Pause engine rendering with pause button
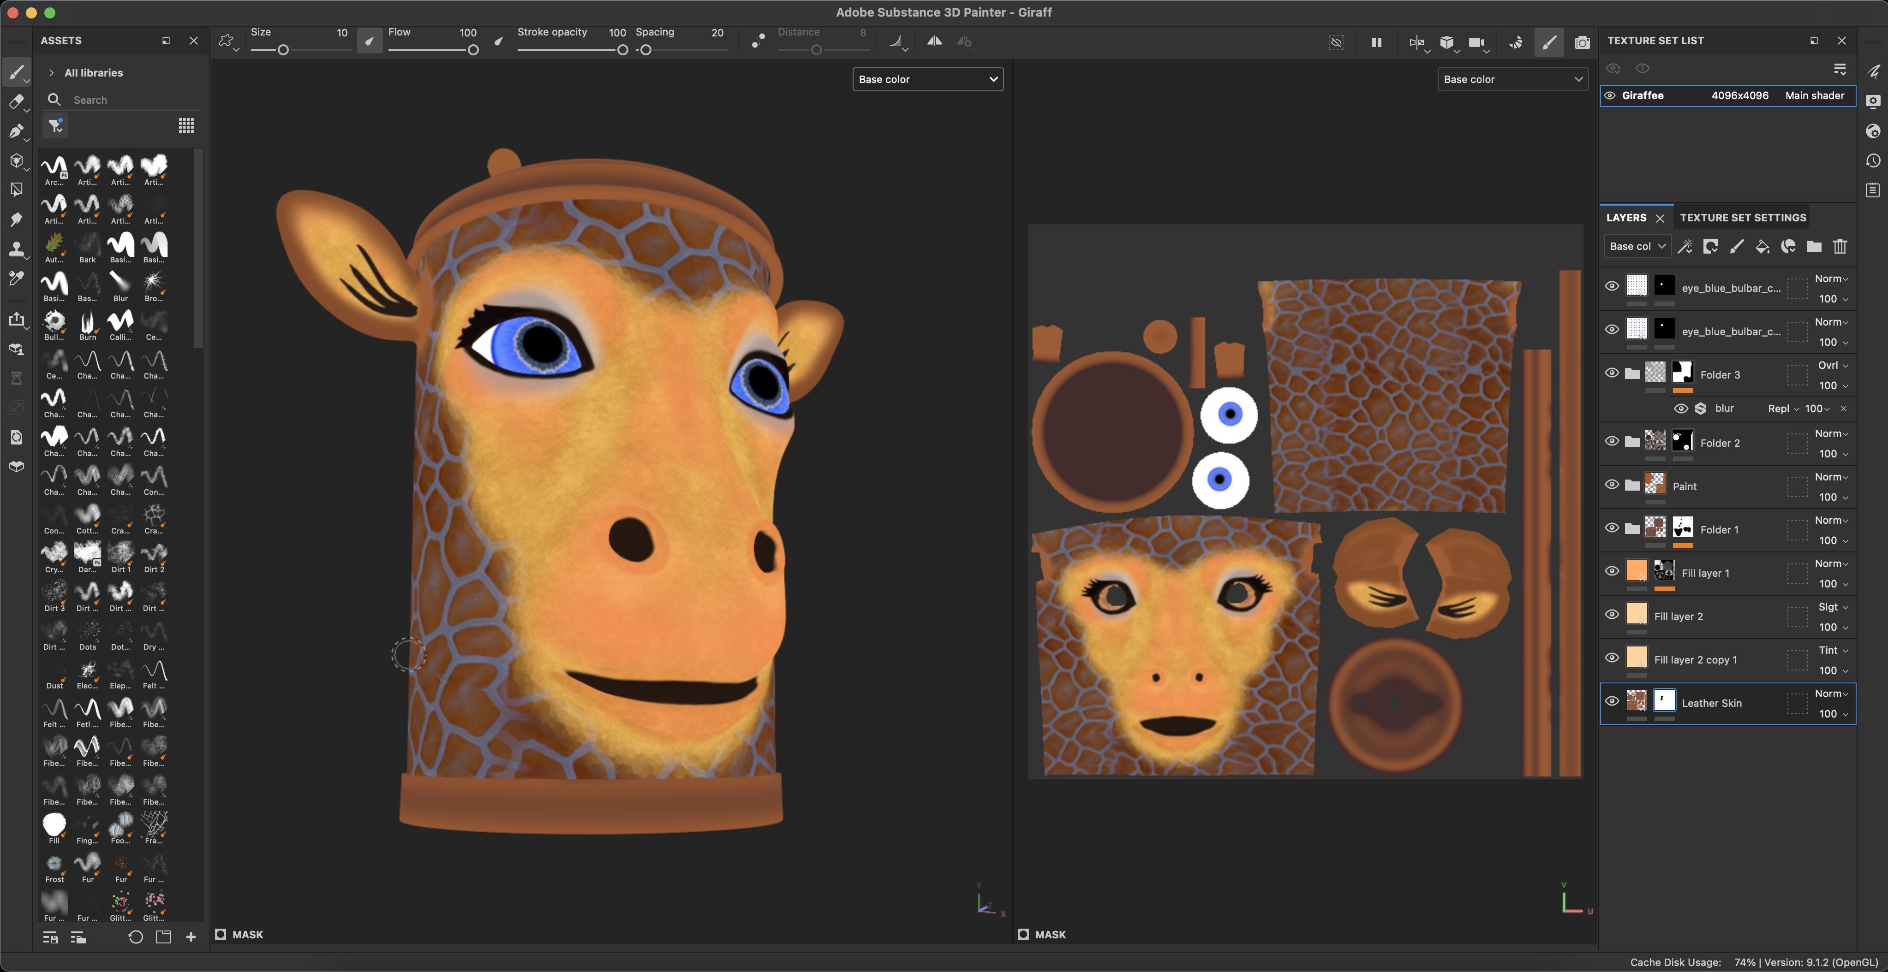1888x972 pixels. pyautogui.click(x=1376, y=42)
